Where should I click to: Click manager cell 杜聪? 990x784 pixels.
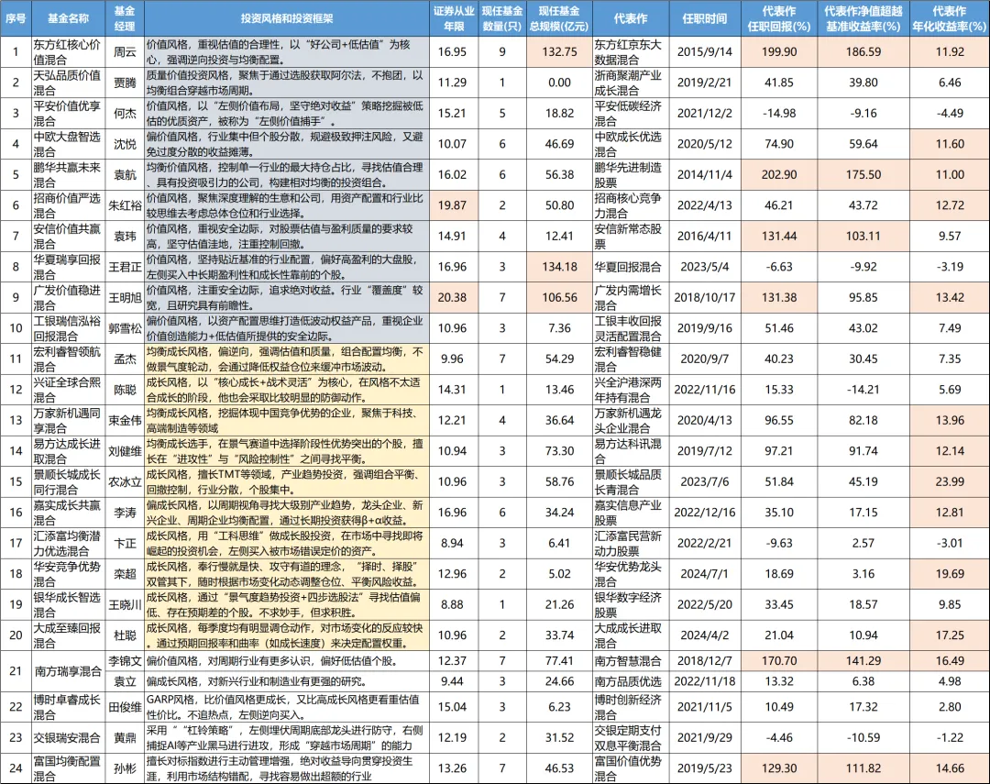(x=125, y=635)
